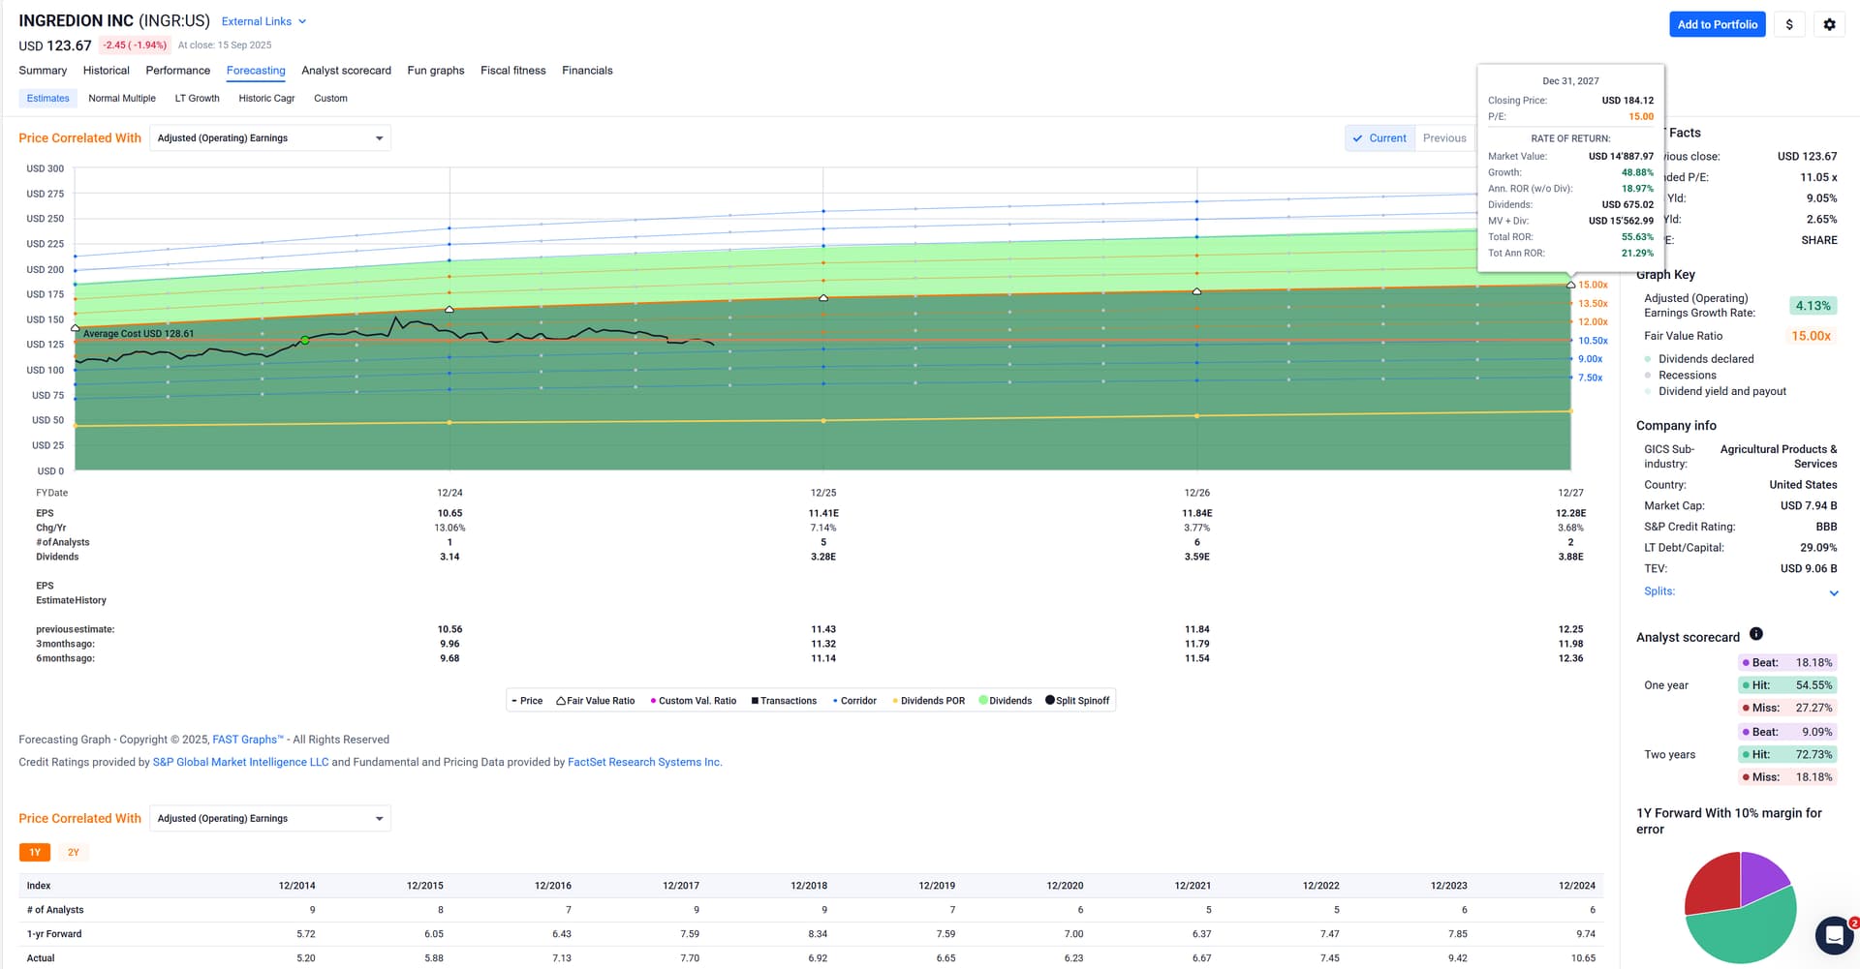Open the chat support bubble icon
This screenshot has width=1860, height=969.
pyautogui.click(x=1833, y=935)
